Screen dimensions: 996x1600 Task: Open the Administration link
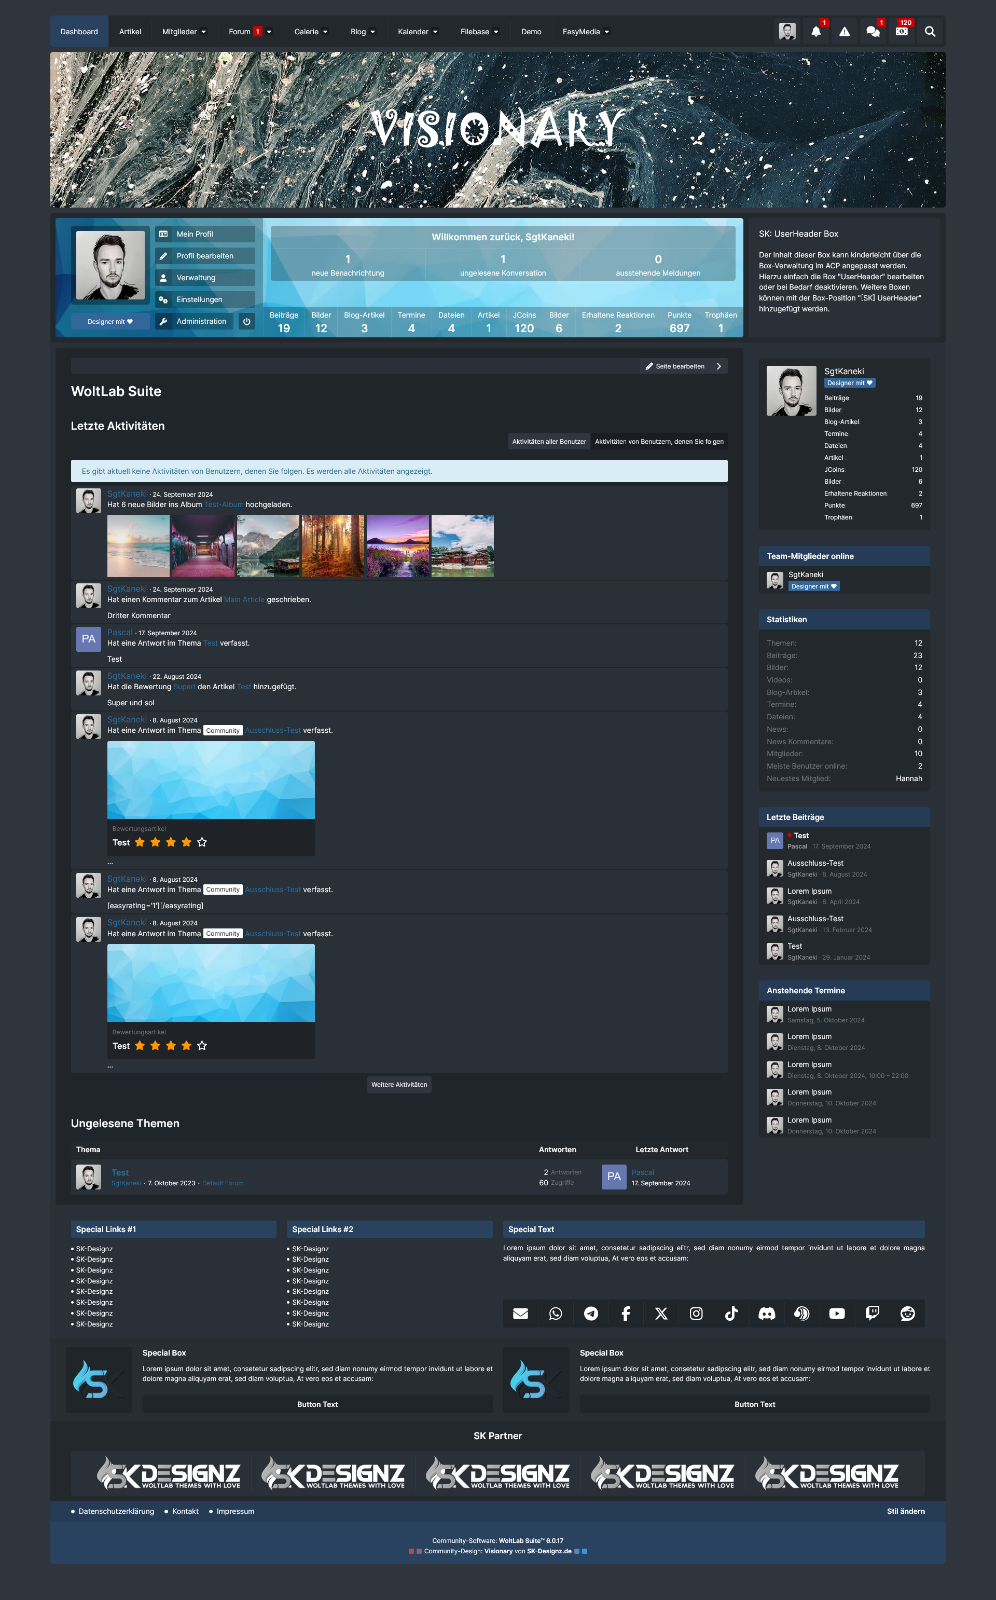point(201,322)
